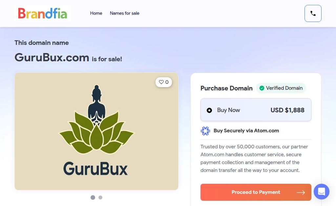Click the like count number zero
336x206 pixels.
click(167, 82)
